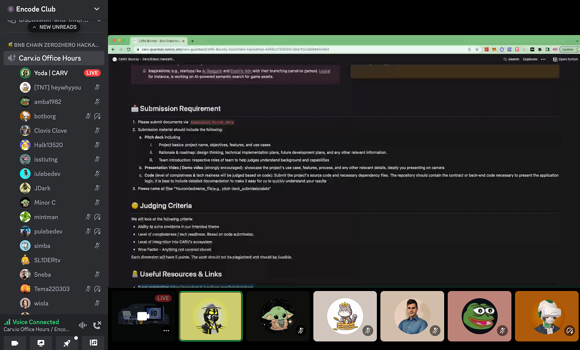580x350 pixels.
Task: Click CARV Bounty breadcrumb title
Action: (144, 59)
